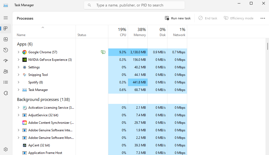Open the Users page icon
269x155 pixels.
[6, 71]
